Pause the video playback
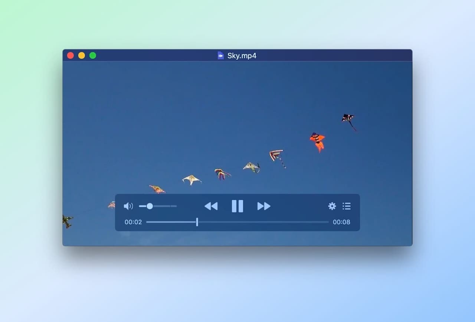The image size is (475, 322). 237,206
